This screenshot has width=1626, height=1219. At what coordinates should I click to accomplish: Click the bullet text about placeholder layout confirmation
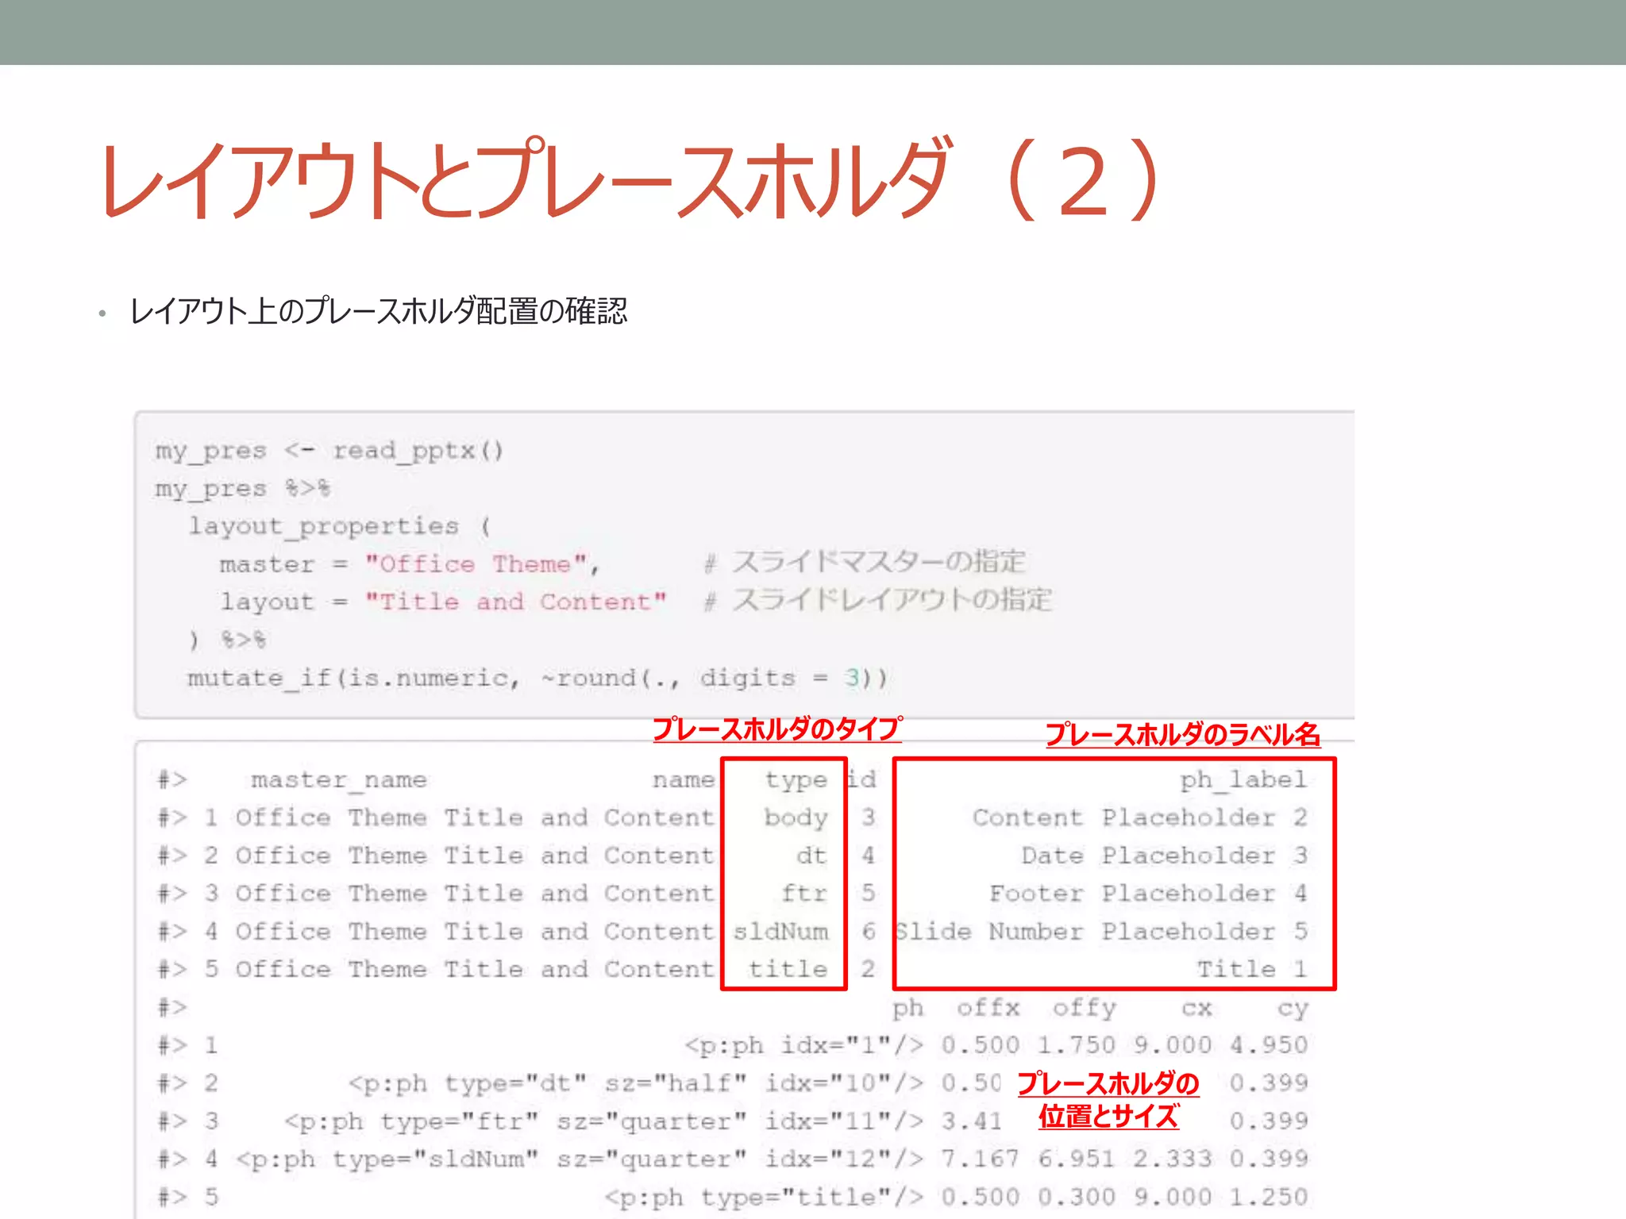(378, 311)
